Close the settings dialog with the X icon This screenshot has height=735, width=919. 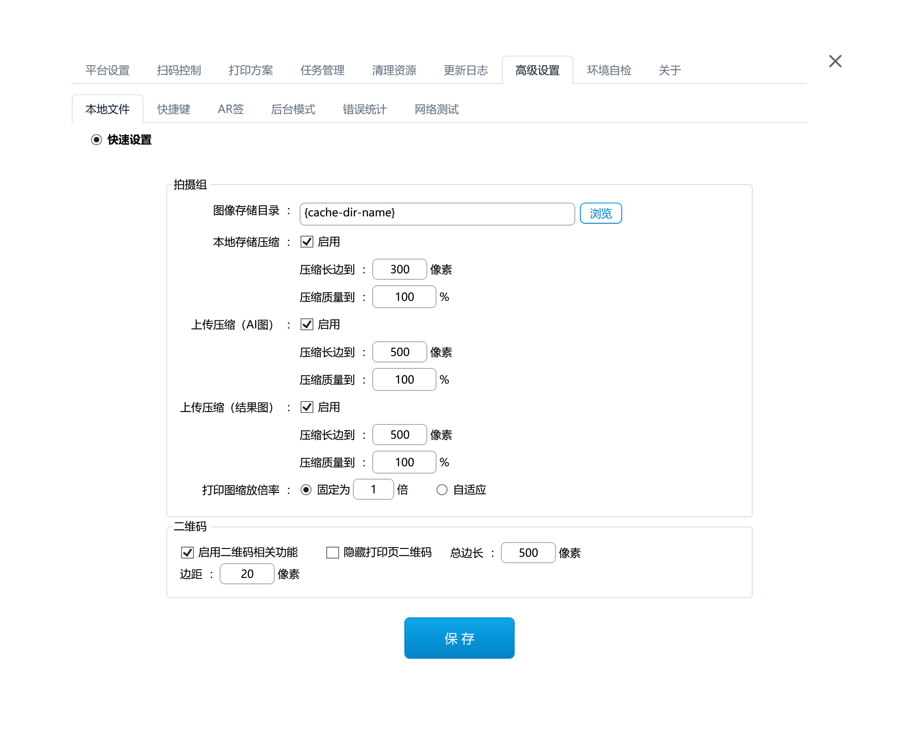point(835,61)
